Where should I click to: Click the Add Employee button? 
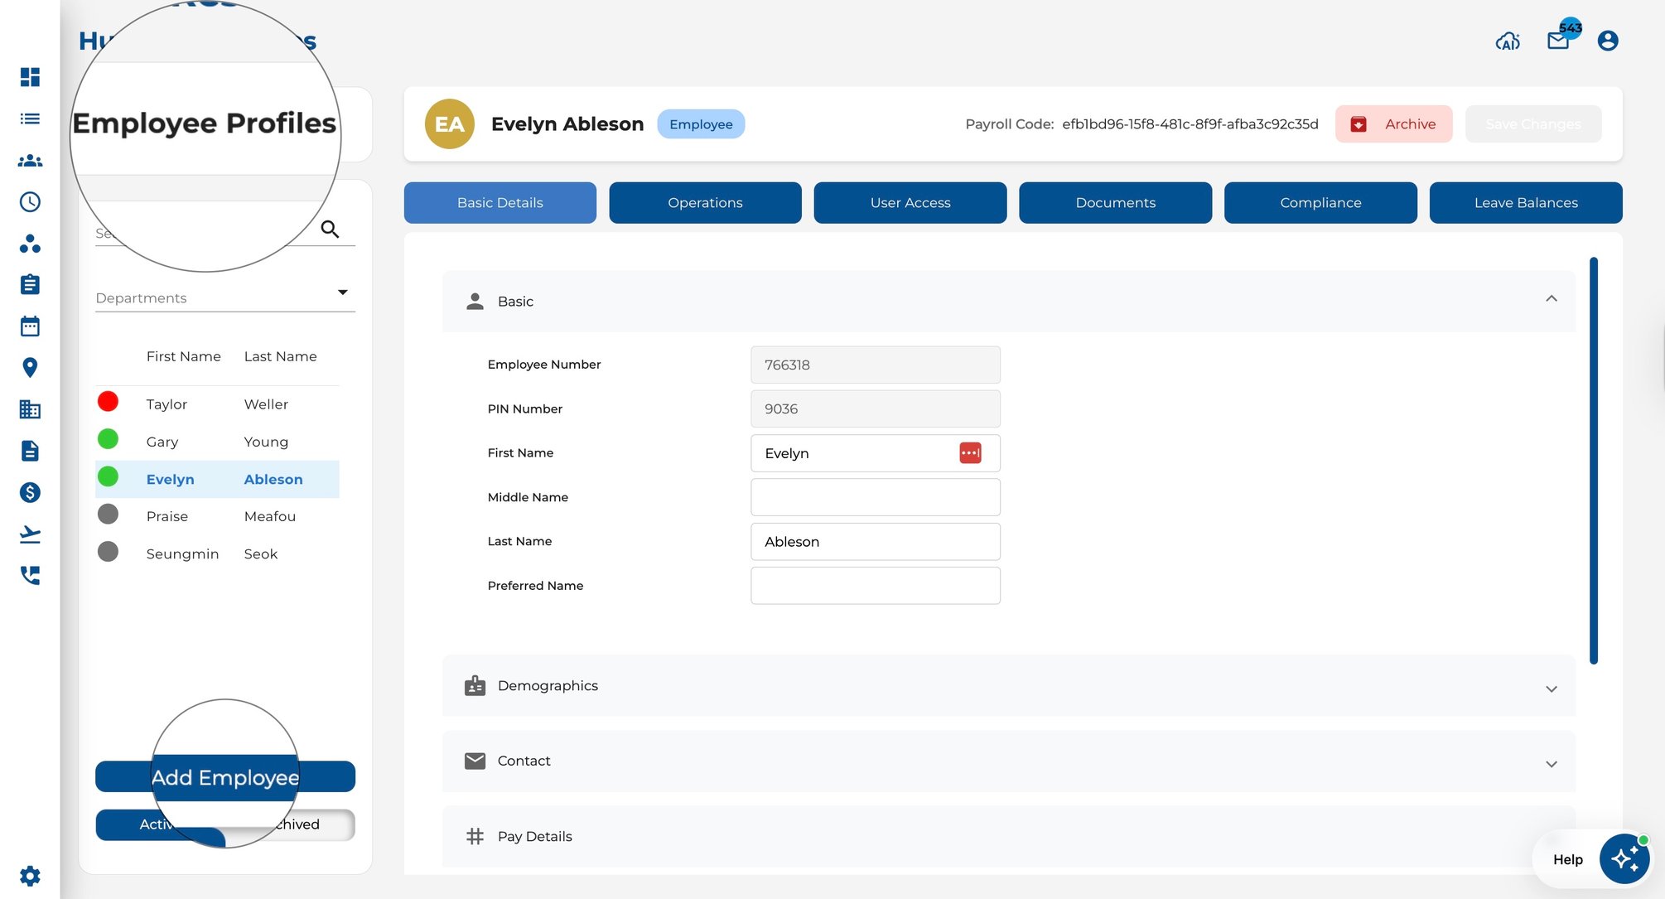[225, 777]
